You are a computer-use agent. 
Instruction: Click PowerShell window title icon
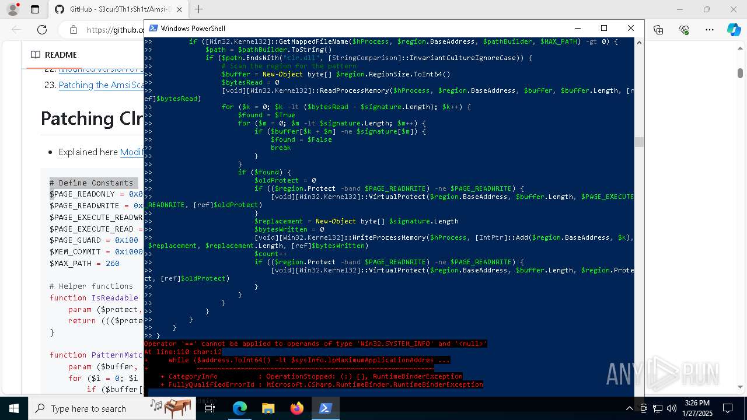pos(153,28)
